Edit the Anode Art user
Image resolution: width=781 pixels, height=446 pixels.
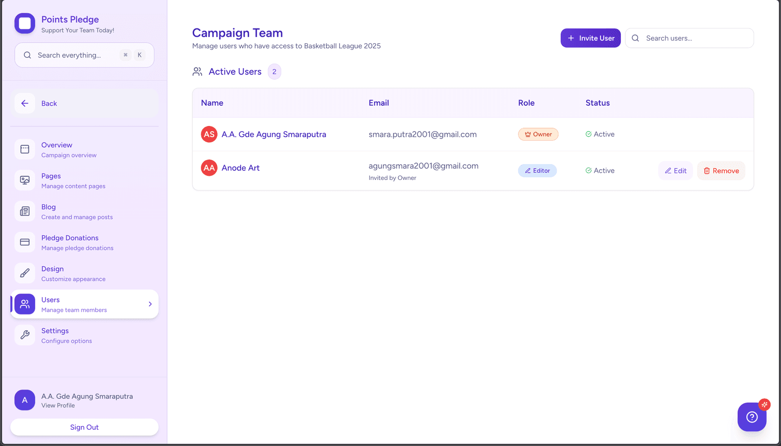675,171
